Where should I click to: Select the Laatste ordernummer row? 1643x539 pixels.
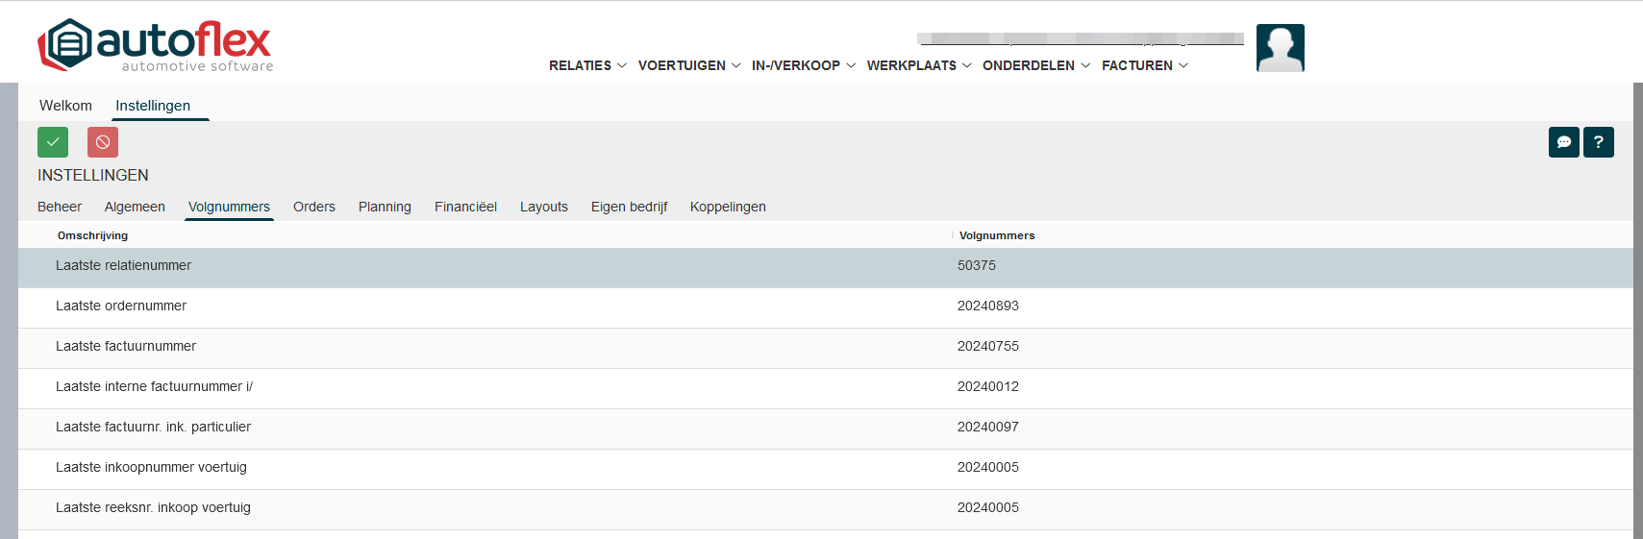click(x=121, y=306)
